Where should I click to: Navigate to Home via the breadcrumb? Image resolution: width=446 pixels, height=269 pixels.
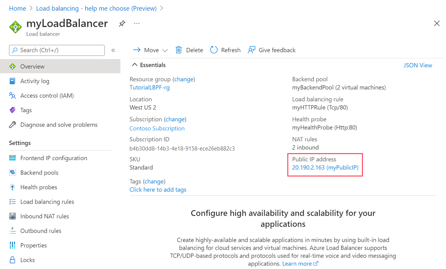click(x=17, y=8)
